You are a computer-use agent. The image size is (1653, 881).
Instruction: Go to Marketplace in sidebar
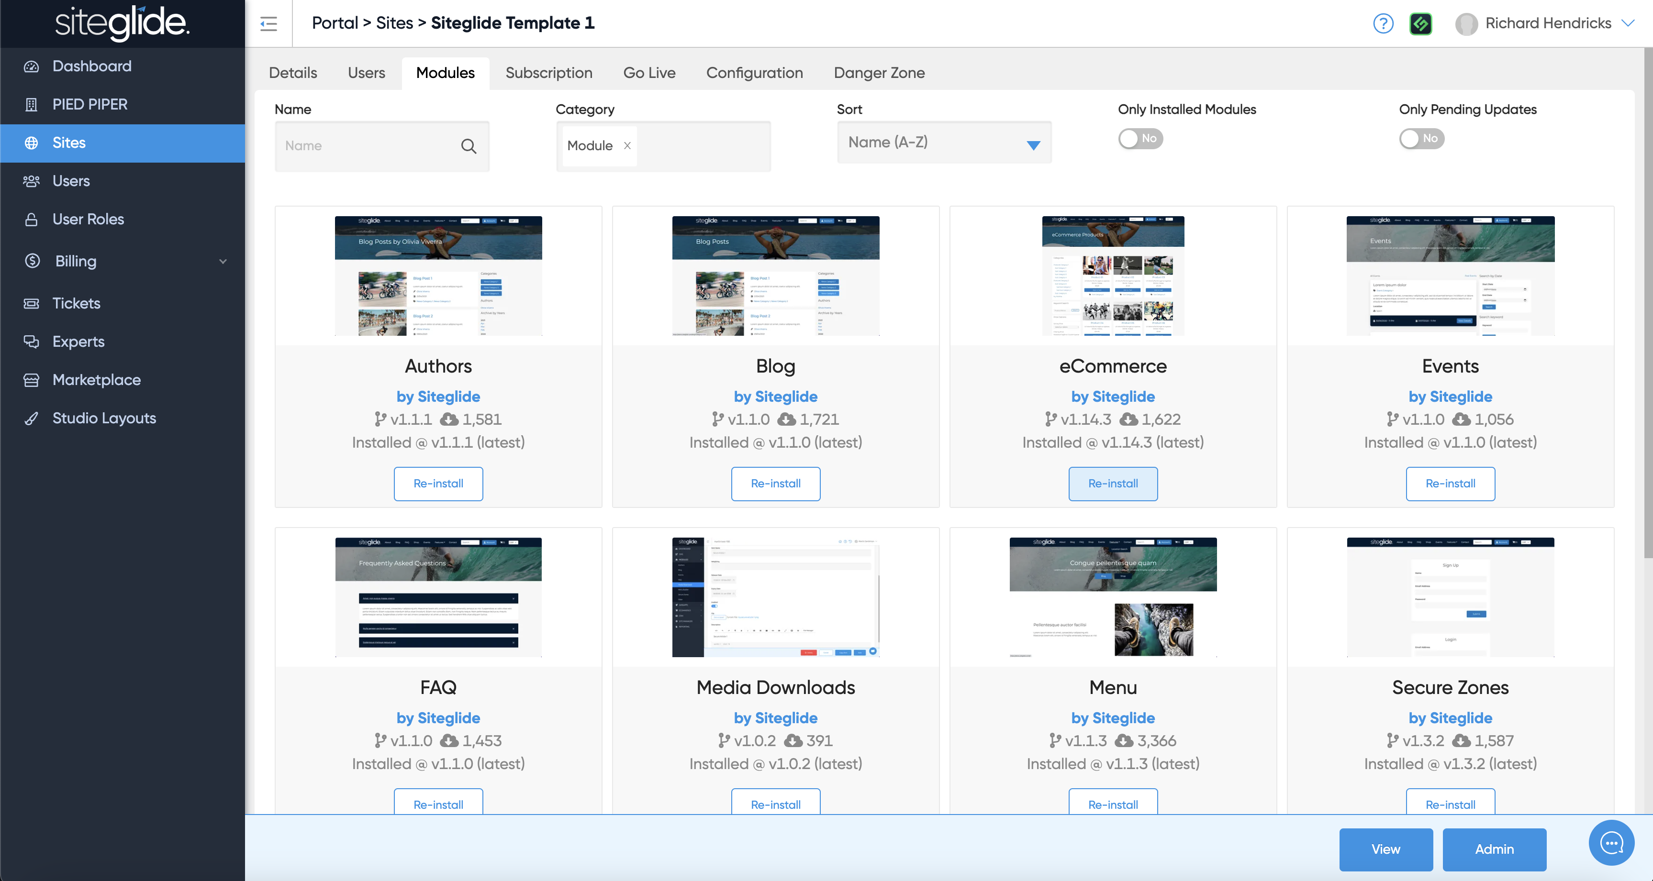pos(96,380)
